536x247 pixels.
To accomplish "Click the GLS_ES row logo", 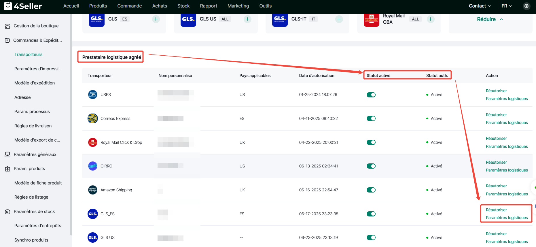I will pyautogui.click(x=93, y=214).
